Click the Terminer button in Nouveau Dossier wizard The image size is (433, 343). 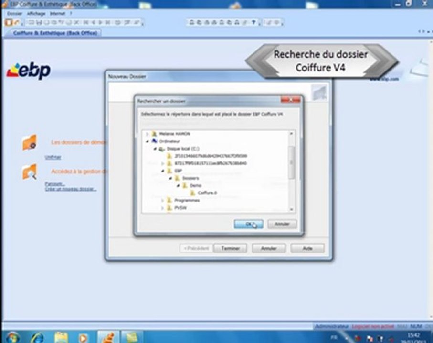230,248
